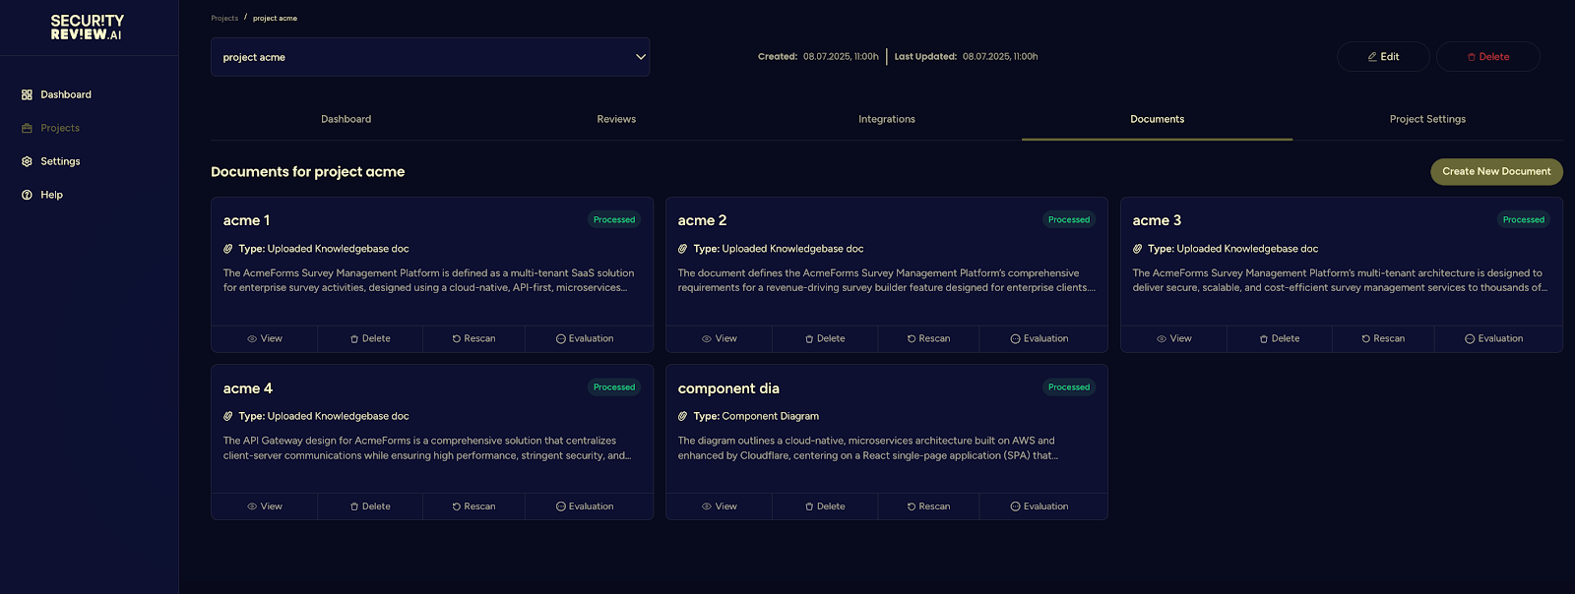This screenshot has width=1575, height=594.
Task: Click the acme 2 card title
Action: pos(702,220)
